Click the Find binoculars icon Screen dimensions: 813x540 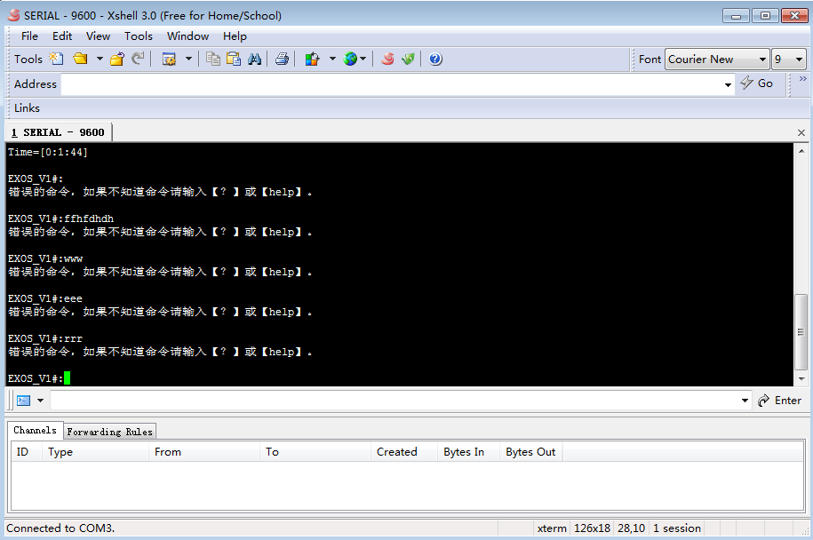click(254, 60)
